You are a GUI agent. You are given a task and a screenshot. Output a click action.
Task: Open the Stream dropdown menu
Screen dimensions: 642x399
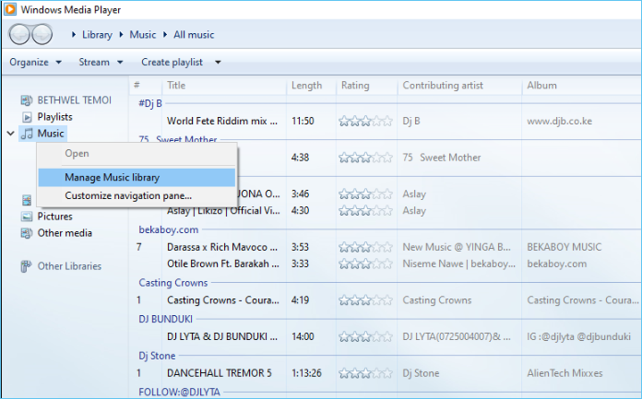coord(101,63)
